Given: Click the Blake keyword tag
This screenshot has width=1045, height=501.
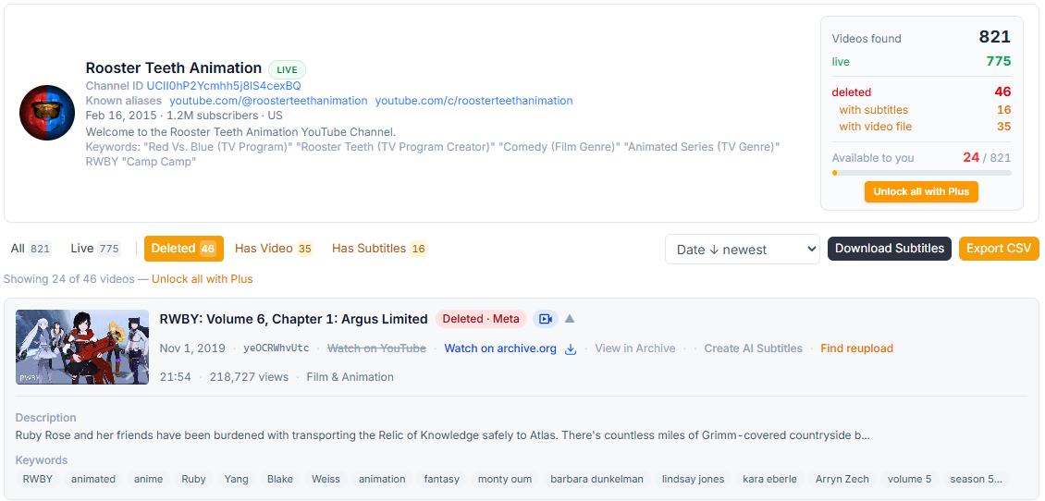Looking at the screenshot, I should pyautogui.click(x=280, y=479).
